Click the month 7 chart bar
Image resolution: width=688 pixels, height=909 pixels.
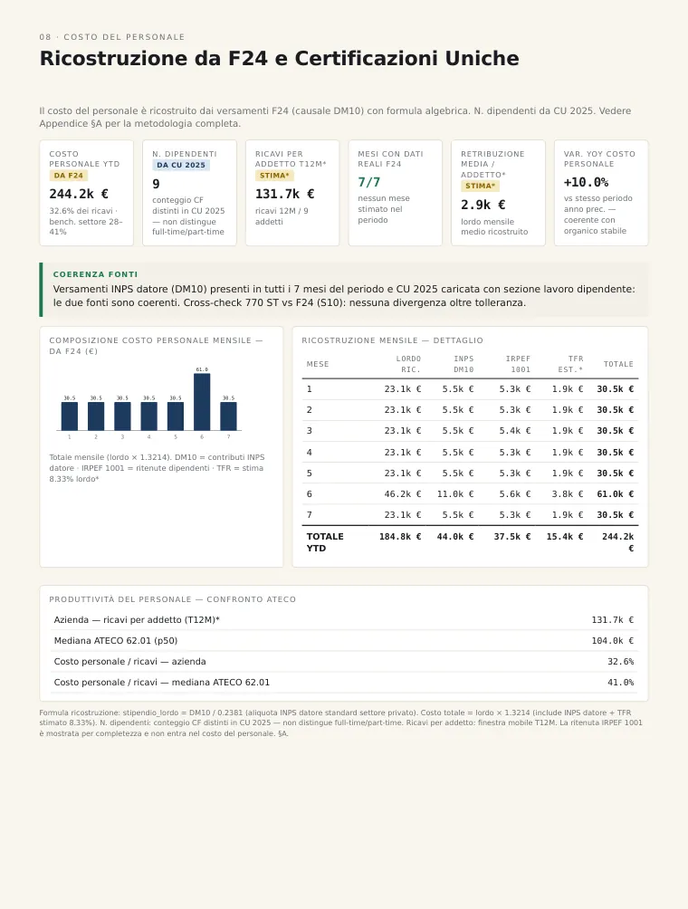point(228,416)
